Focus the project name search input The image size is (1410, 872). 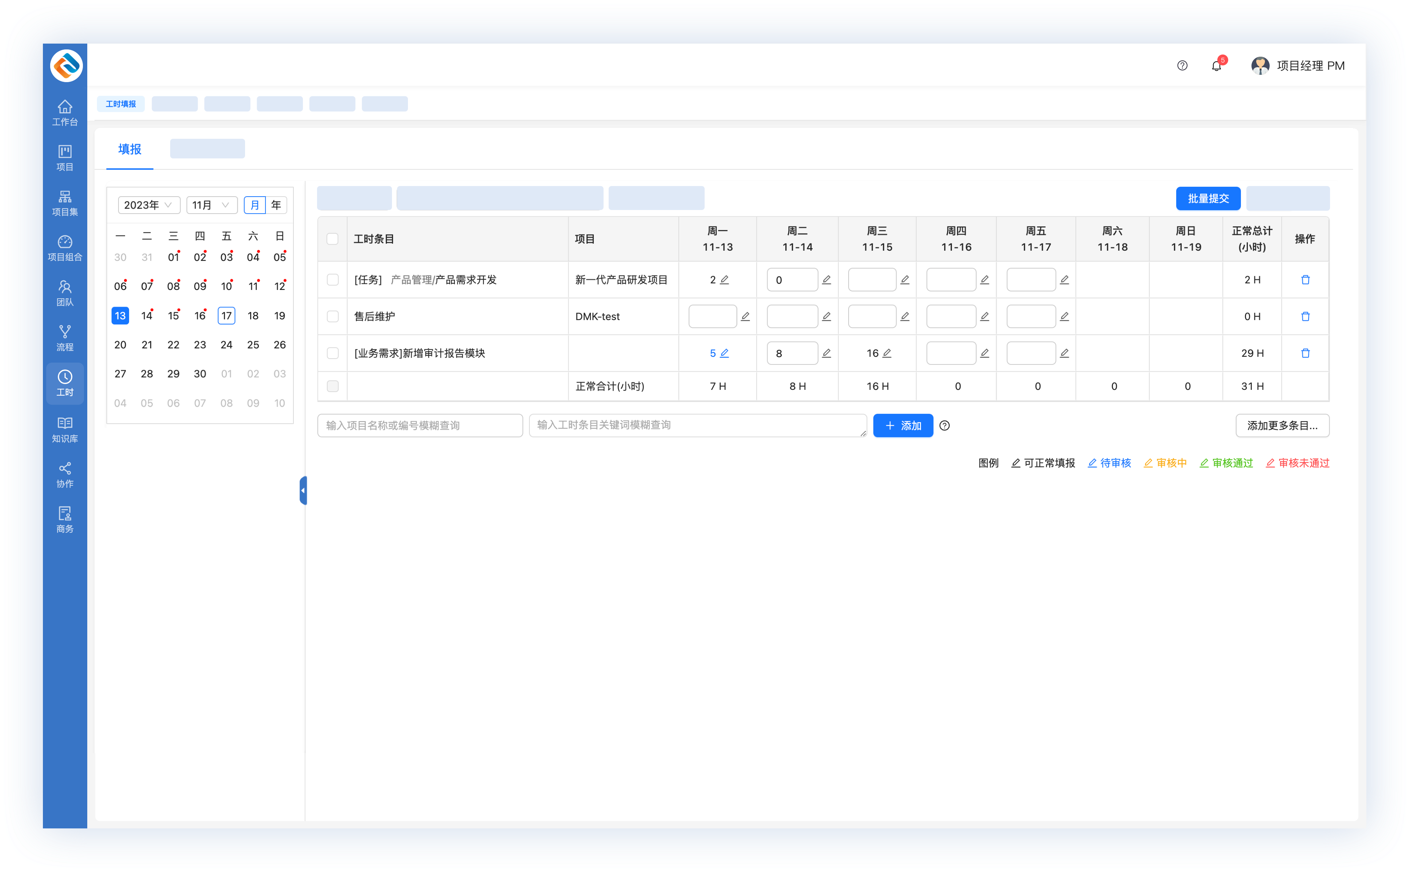click(x=420, y=425)
